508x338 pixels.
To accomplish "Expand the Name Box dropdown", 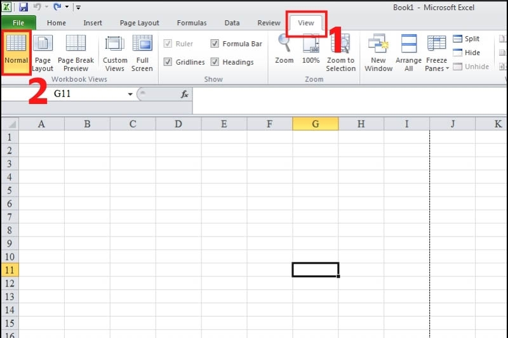I will coord(130,94).
